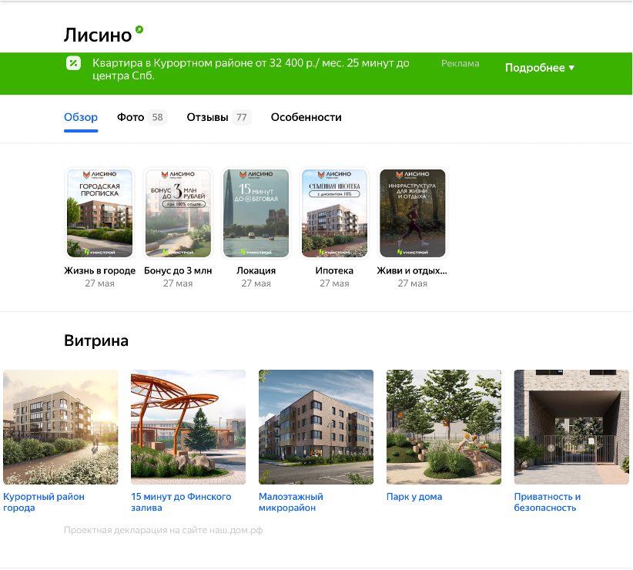
Task: Click the green verified badge next to Лисино
Action: (x=139, y=30)
